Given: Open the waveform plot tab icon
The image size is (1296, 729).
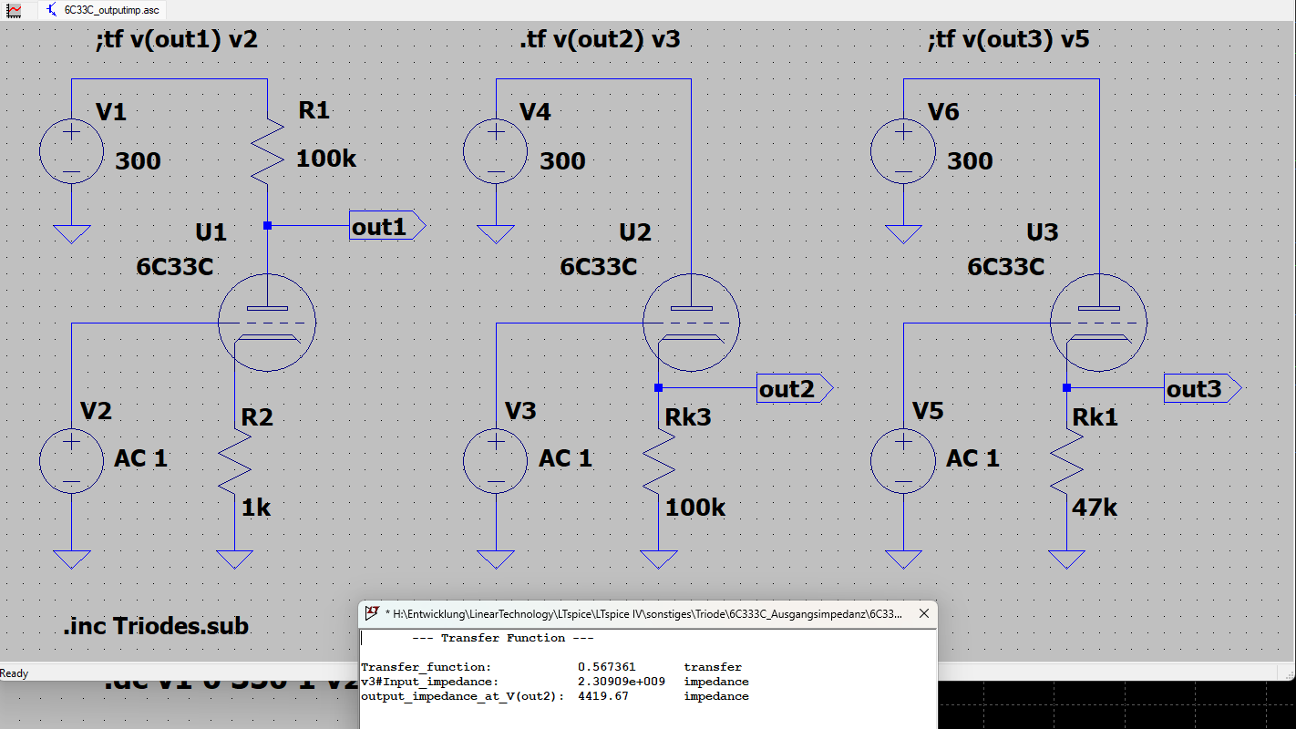Looking at the screenshot, I should [x=15, y=10].
